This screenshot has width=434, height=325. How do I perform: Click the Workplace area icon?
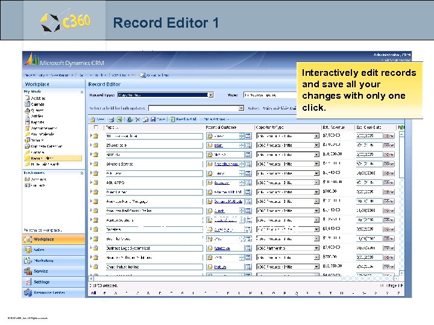[x=28, y=240]
